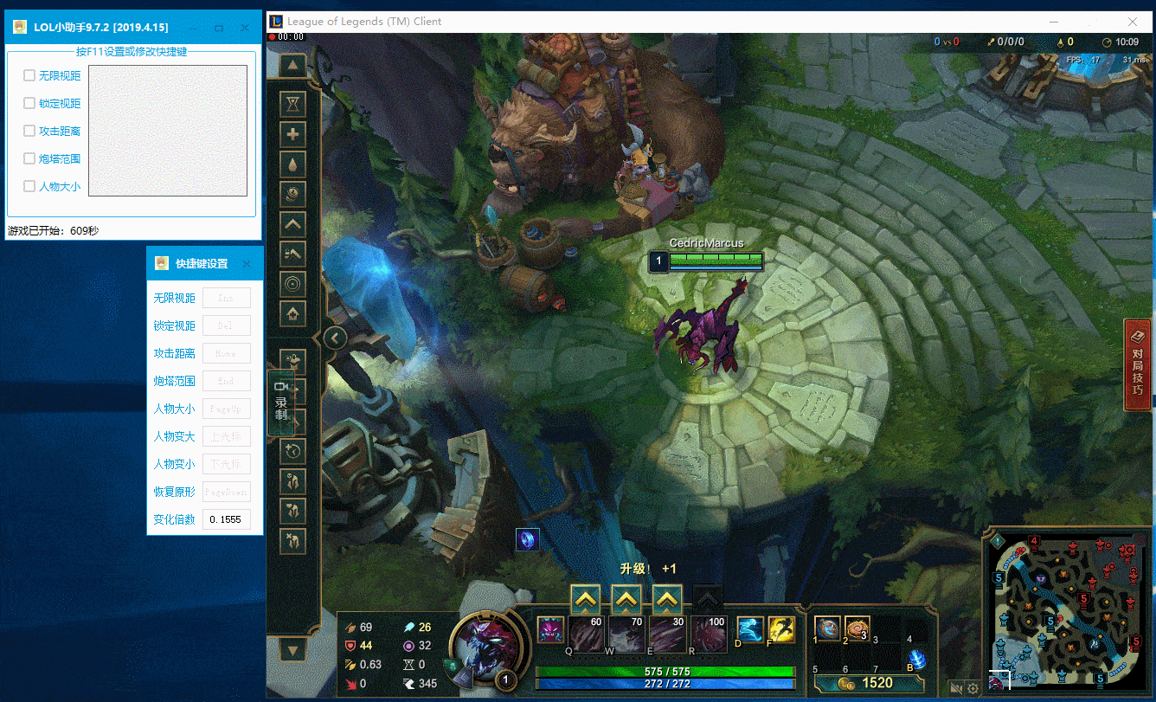Image resolution: width=1156 pixels, height=702 pixels.
Task: Collapse the practice tool side panel arrow
Action: (x=334, y=338)
